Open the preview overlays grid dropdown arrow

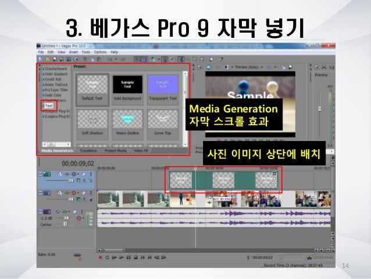pos(275,68)
